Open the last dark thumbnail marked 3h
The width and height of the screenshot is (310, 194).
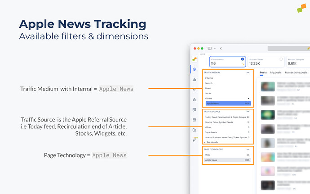268,185
